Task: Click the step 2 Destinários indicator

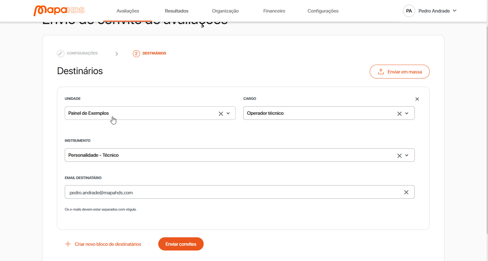Action: pyautogui.click(x=136, y=53)
